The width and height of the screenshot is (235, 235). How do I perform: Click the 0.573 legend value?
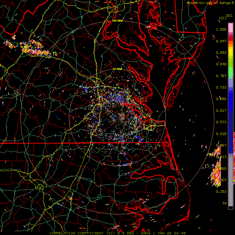click(221, 122)
